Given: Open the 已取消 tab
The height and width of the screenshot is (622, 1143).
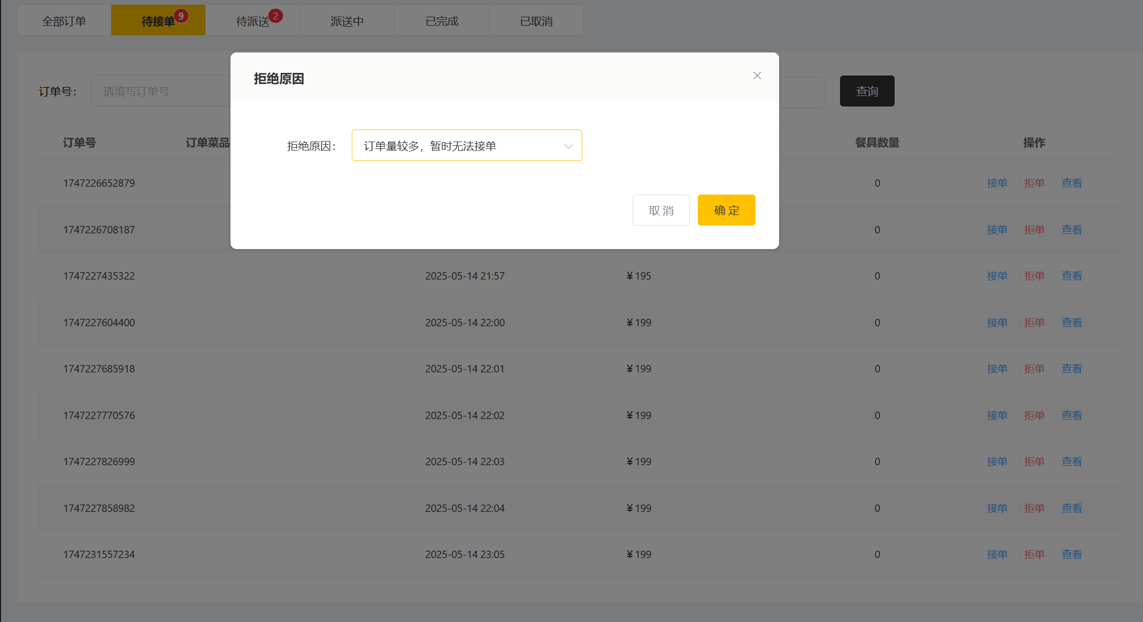Looking at the screenshot, I should pos(536,21).
